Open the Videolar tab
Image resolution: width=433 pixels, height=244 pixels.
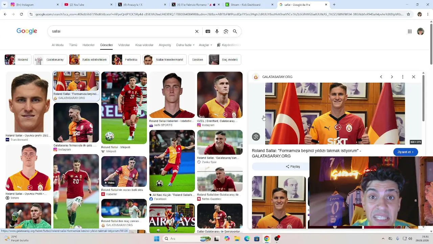pos(124,45)
